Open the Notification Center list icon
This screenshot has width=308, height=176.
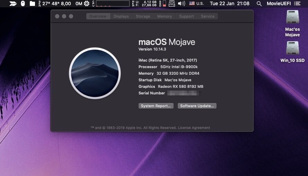click(x=297, y=3)
